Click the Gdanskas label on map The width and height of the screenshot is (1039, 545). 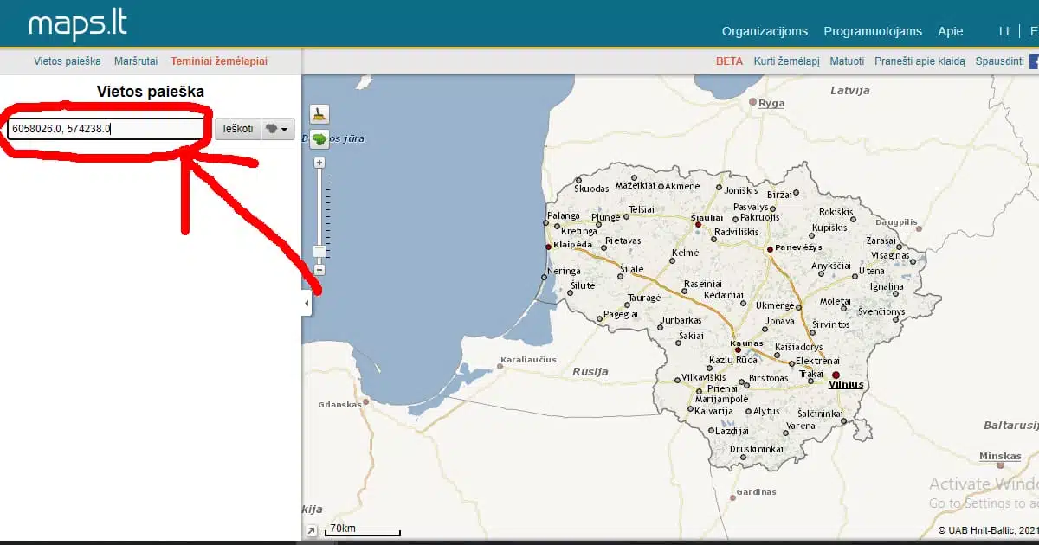click(339, 404)
